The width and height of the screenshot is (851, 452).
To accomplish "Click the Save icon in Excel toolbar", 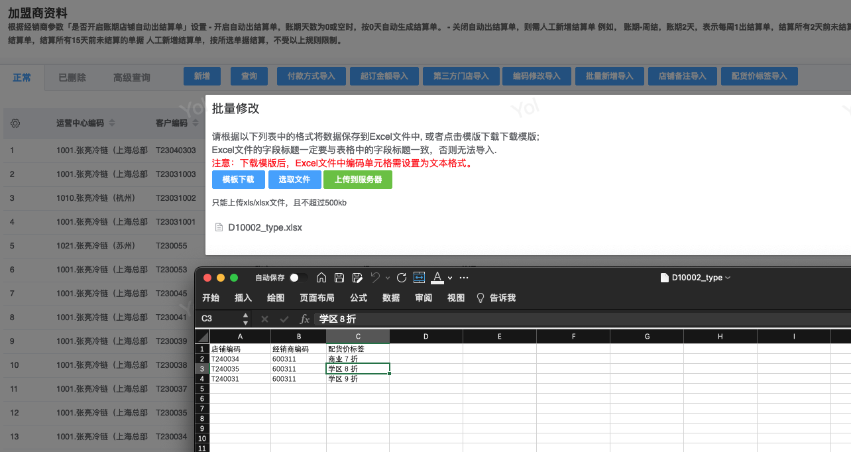I will click(x=339, y=278).
